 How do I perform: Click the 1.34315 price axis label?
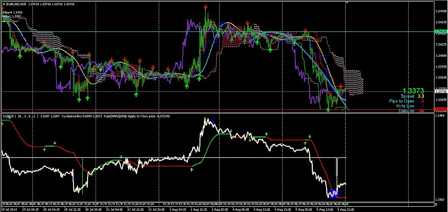pos(440,22)
